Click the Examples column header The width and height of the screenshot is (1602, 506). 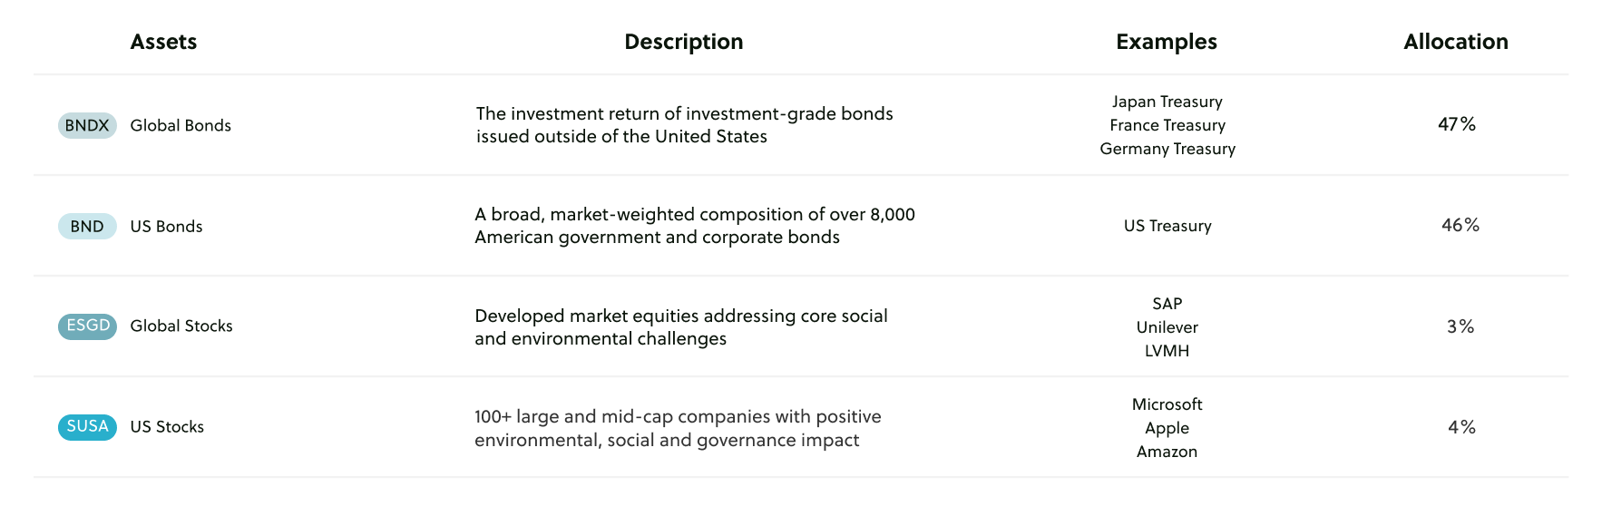tap(1166, 42)
